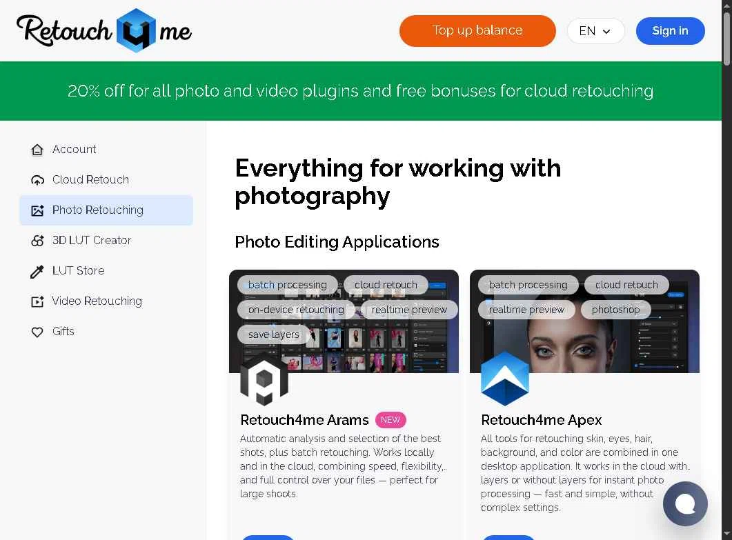Click the Retouch4me Arams title
The width and height of the screenshot is (732, 540).
coord(304,420)
